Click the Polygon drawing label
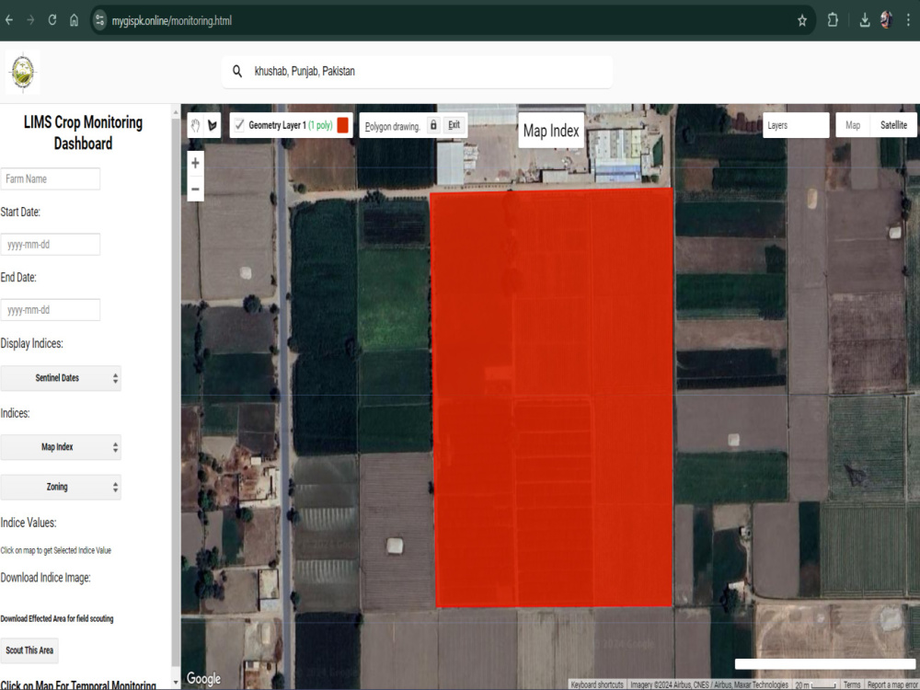This screenshot has width=920, height=690. [392, 126]
